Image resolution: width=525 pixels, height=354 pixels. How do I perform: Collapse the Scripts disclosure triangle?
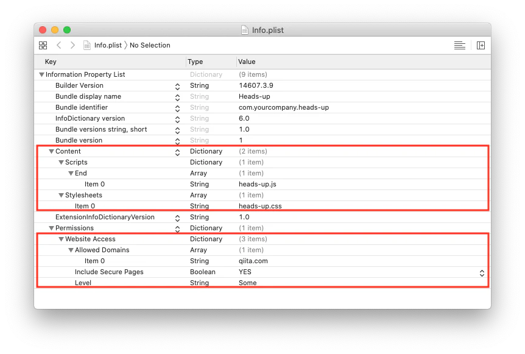61,163
